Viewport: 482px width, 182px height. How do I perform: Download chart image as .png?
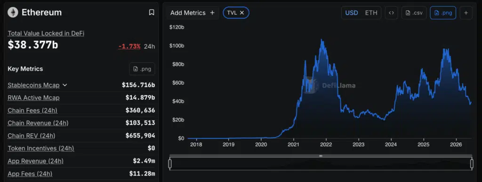point(443,13)
